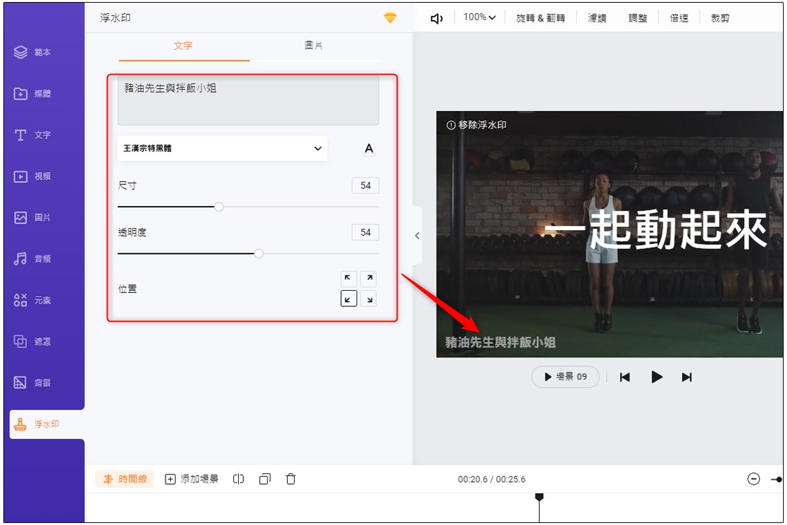Open the 調整 adjust menu

click(638, 18)
